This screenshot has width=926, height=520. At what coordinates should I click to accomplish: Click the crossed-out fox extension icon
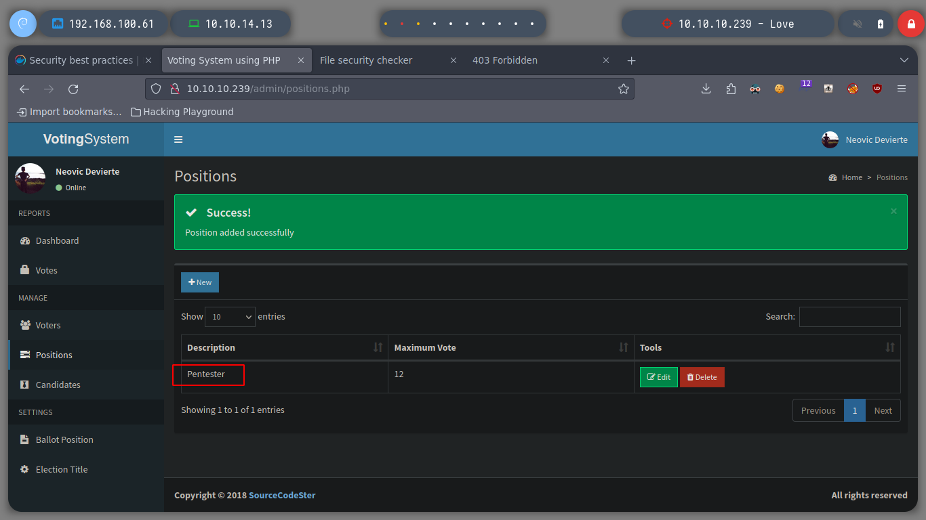tap(853, 89)
